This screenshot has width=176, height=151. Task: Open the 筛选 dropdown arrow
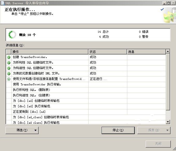36,130
